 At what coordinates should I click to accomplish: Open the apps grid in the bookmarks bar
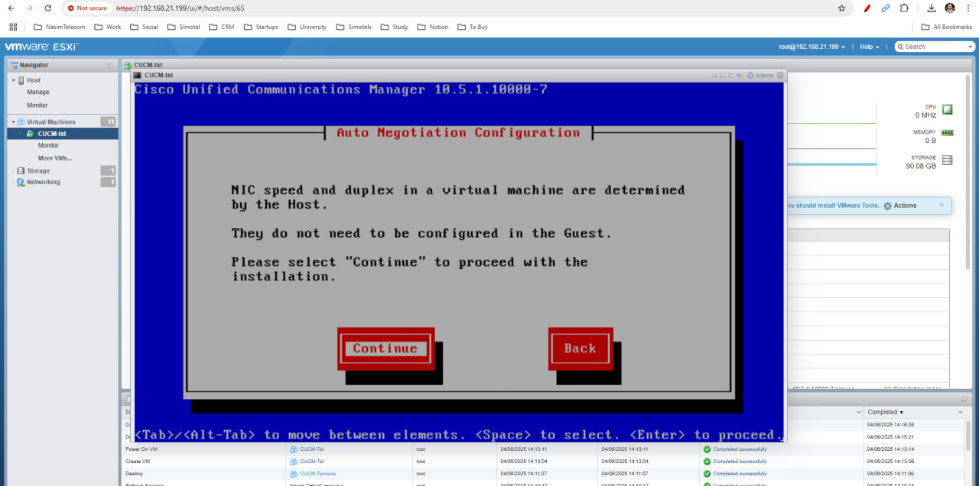coord(13,27)
